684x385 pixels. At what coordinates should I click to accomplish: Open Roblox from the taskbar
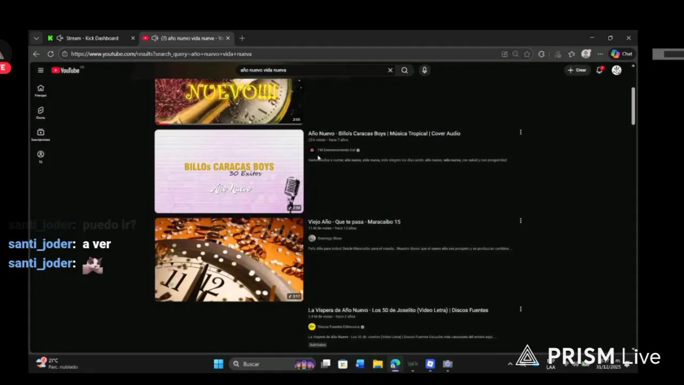click(x=430, y=364)
